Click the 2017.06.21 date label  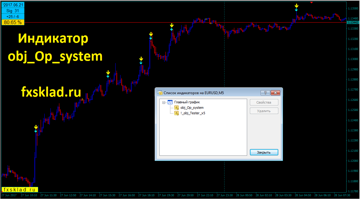tap(13, 5)
